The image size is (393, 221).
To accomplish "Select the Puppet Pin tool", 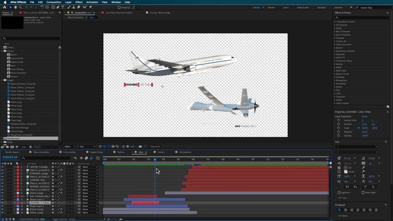I will coord(90,7).
